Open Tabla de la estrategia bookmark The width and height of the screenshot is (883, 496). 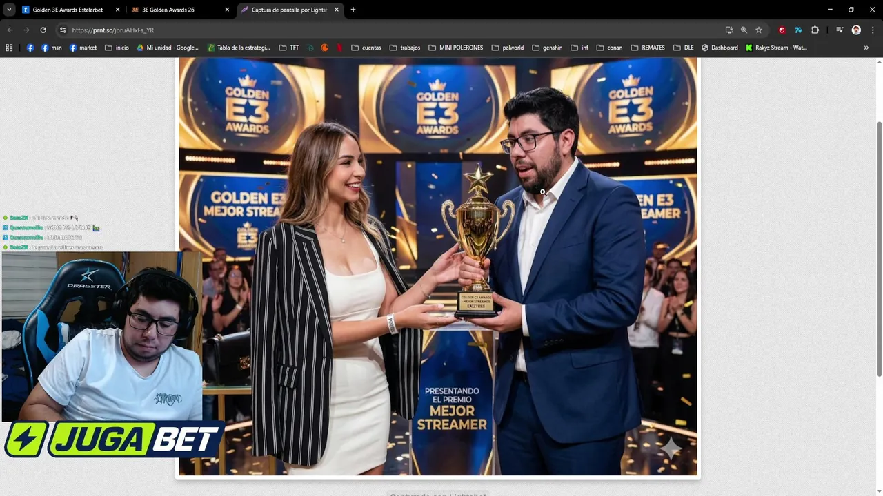tap(239, 48)
